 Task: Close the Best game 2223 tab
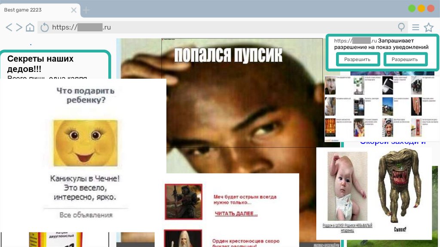click(x=74, y=10)
